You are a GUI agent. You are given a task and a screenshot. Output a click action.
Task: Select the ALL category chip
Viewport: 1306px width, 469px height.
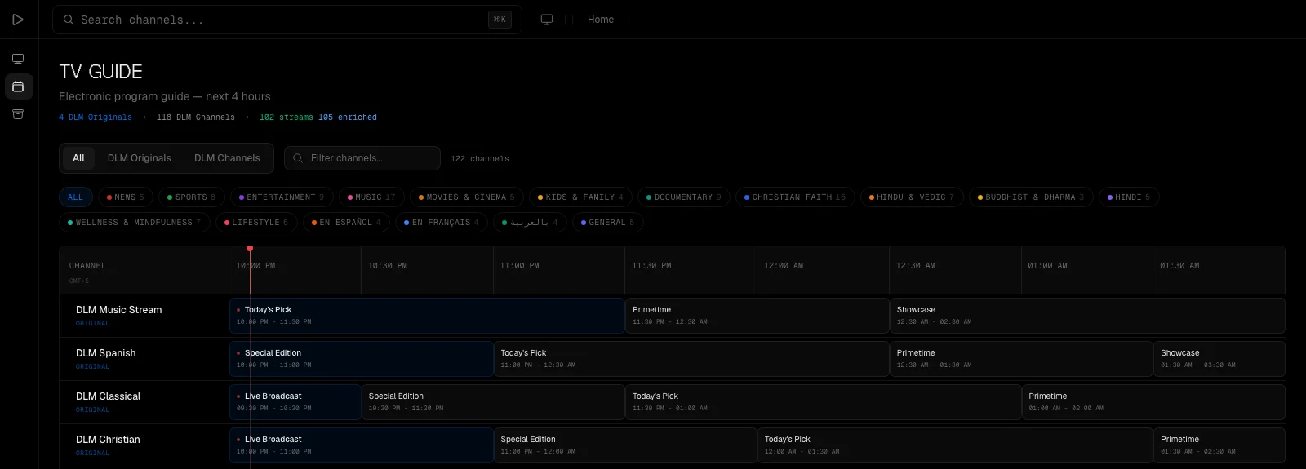75,197
